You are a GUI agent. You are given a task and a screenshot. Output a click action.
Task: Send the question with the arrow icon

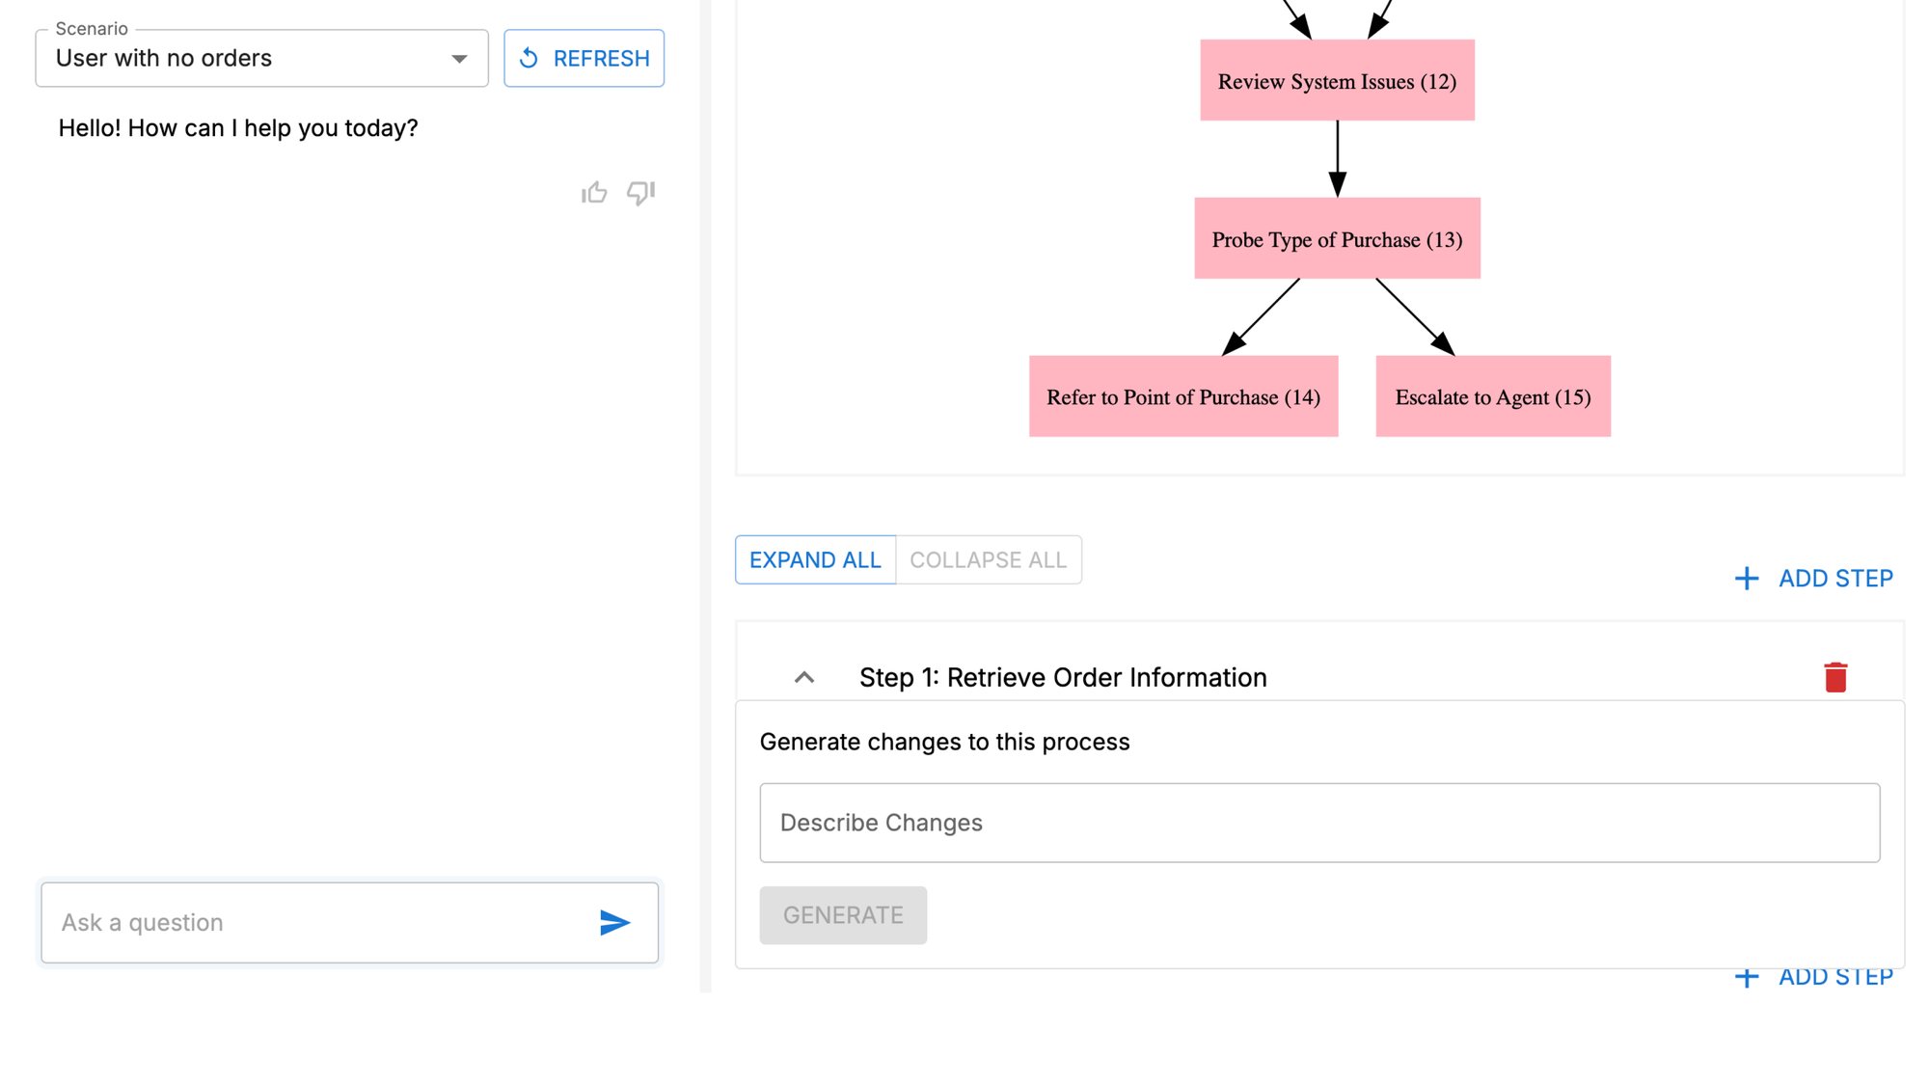click(x=614, y=923)
